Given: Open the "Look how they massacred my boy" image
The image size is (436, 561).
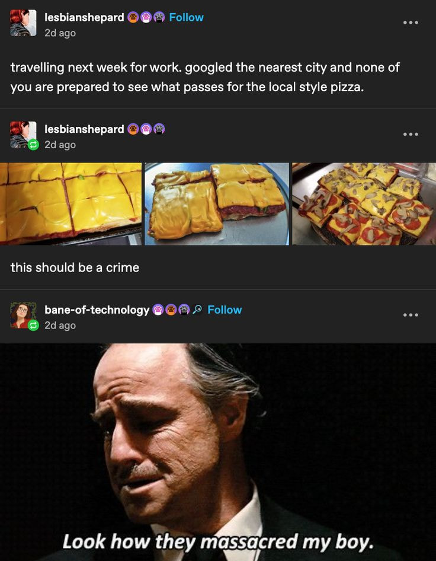Looking at the screenshot, I should [x=218, y=452].
